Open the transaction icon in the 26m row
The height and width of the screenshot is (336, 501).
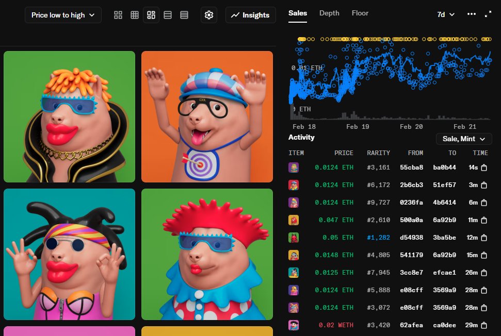point(484,273)
